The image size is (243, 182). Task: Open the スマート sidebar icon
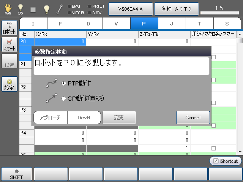9,45
